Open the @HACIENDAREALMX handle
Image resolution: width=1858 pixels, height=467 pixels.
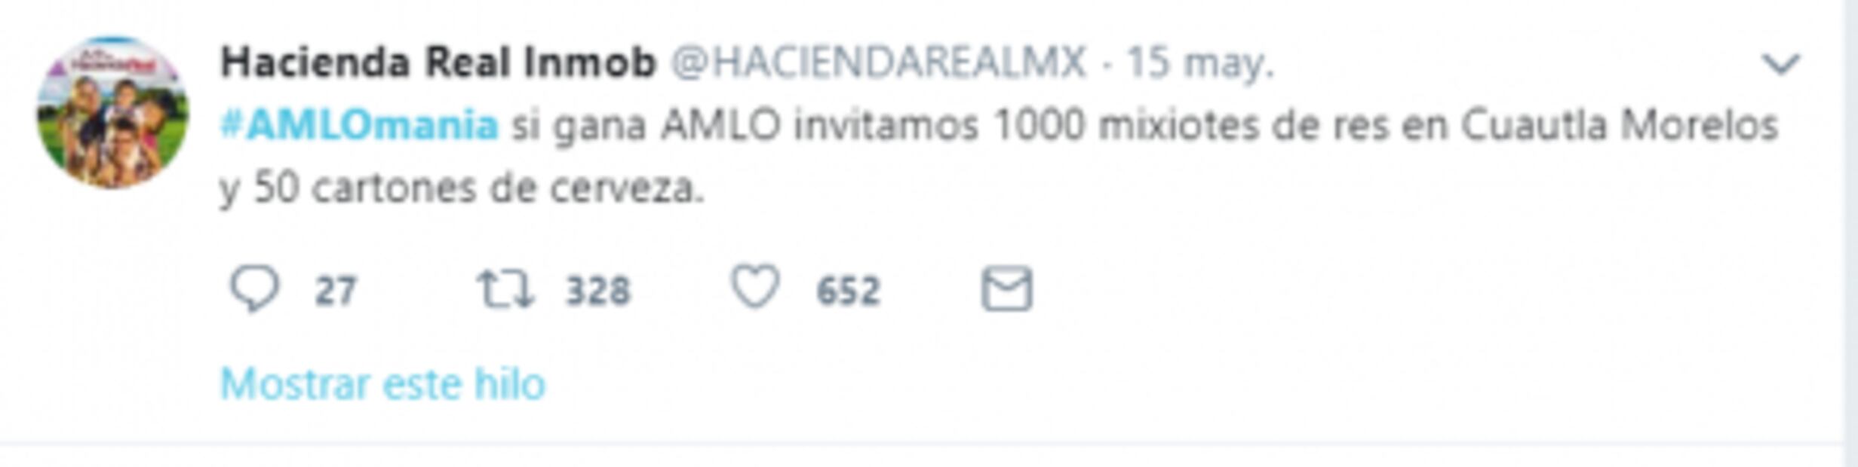point(878,63)
